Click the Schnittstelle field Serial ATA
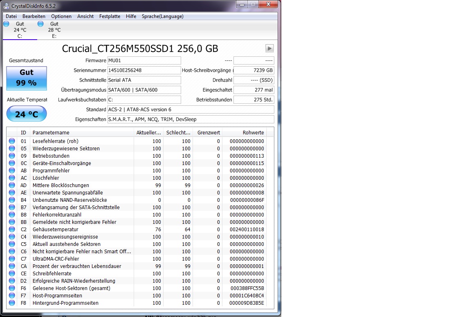This screenshot has width=471, height=317. pos(144,80)
